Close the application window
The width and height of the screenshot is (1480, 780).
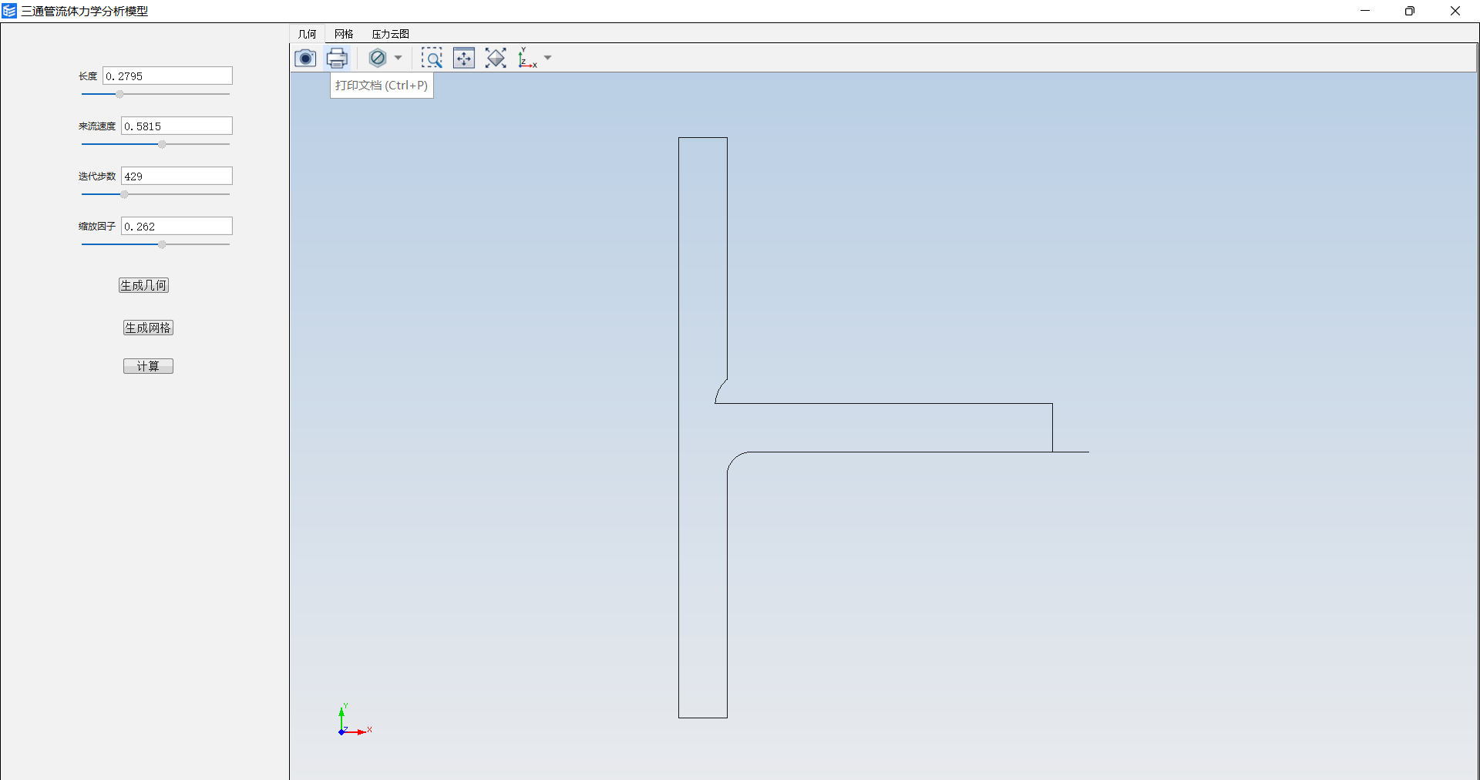[x=1455, y=11]
